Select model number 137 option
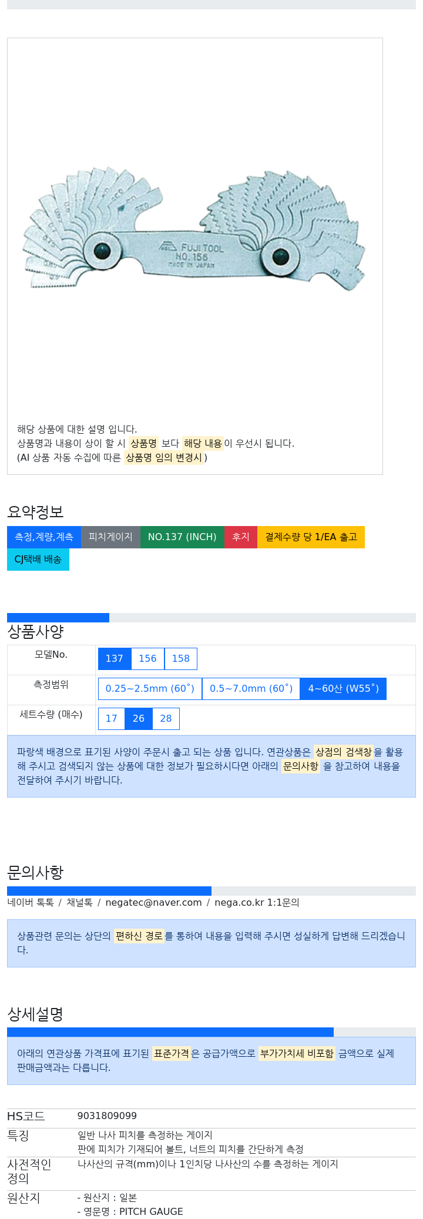Viewport: 423px width, 1219px height. click(115, 659)
